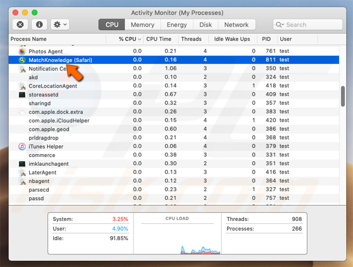Viewport: 353px width, 267px height.
Task: Click the vertical scrollbar thumb
Action: click(343, 95)
